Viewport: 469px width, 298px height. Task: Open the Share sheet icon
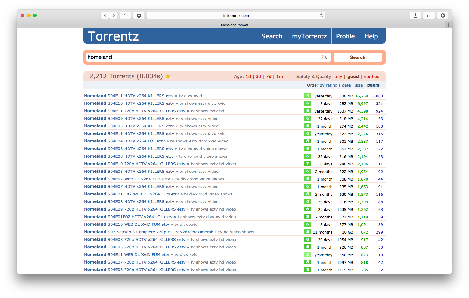click(416, 15)
